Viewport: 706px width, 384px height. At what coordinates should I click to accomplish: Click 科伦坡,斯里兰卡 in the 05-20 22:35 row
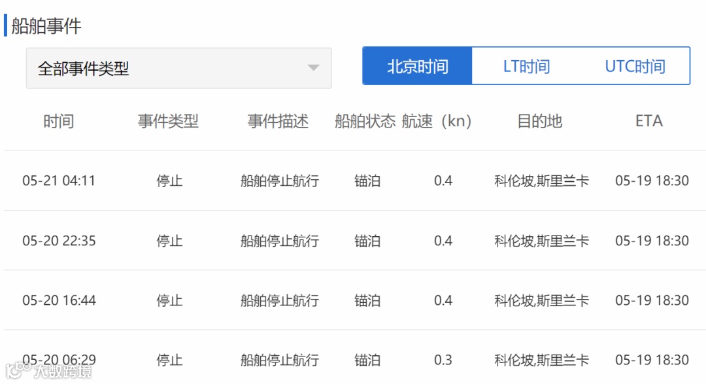coord(542,241)
